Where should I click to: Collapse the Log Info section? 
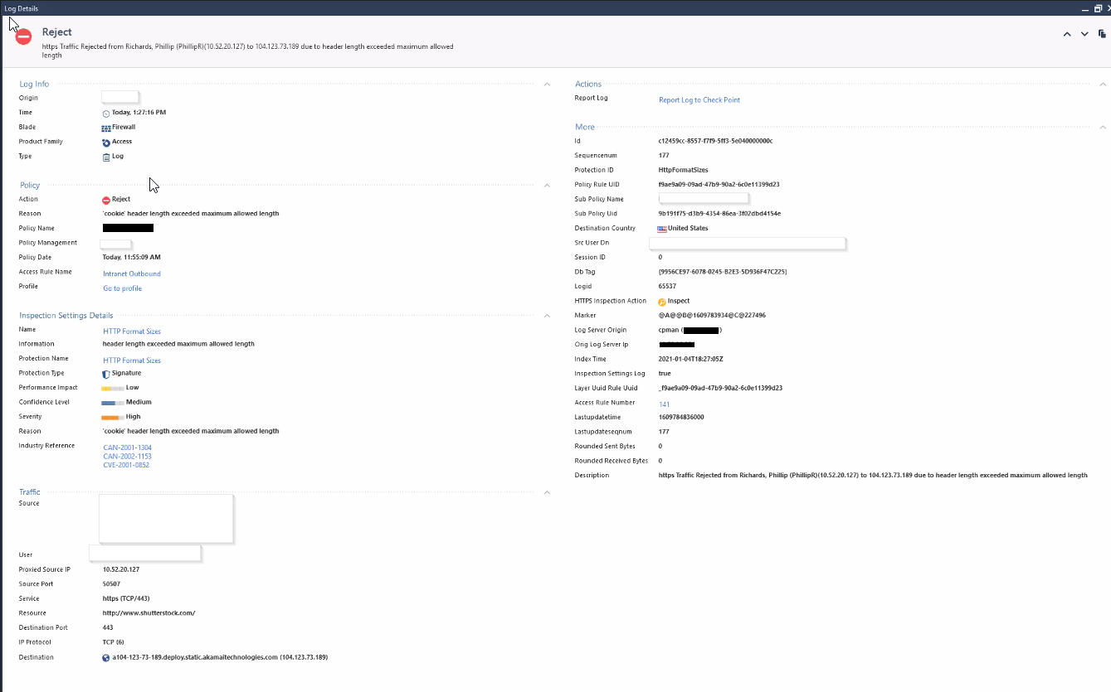[x=547, y=85]
